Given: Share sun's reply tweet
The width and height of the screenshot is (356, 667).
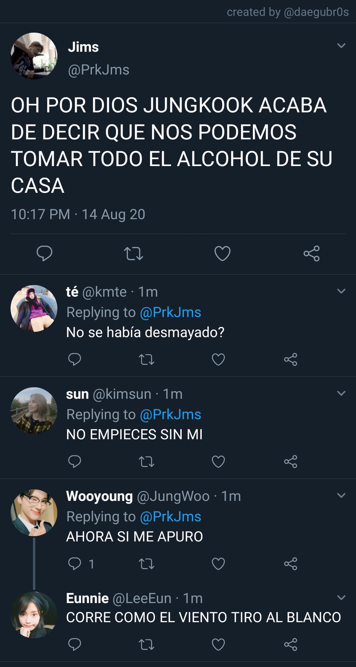Looking at the screenshot, I should (290, 461).
